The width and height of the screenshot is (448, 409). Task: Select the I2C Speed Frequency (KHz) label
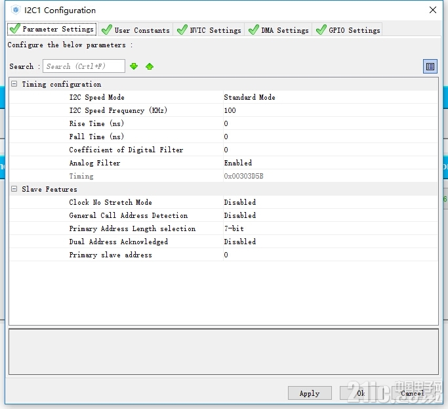[118, 110]
